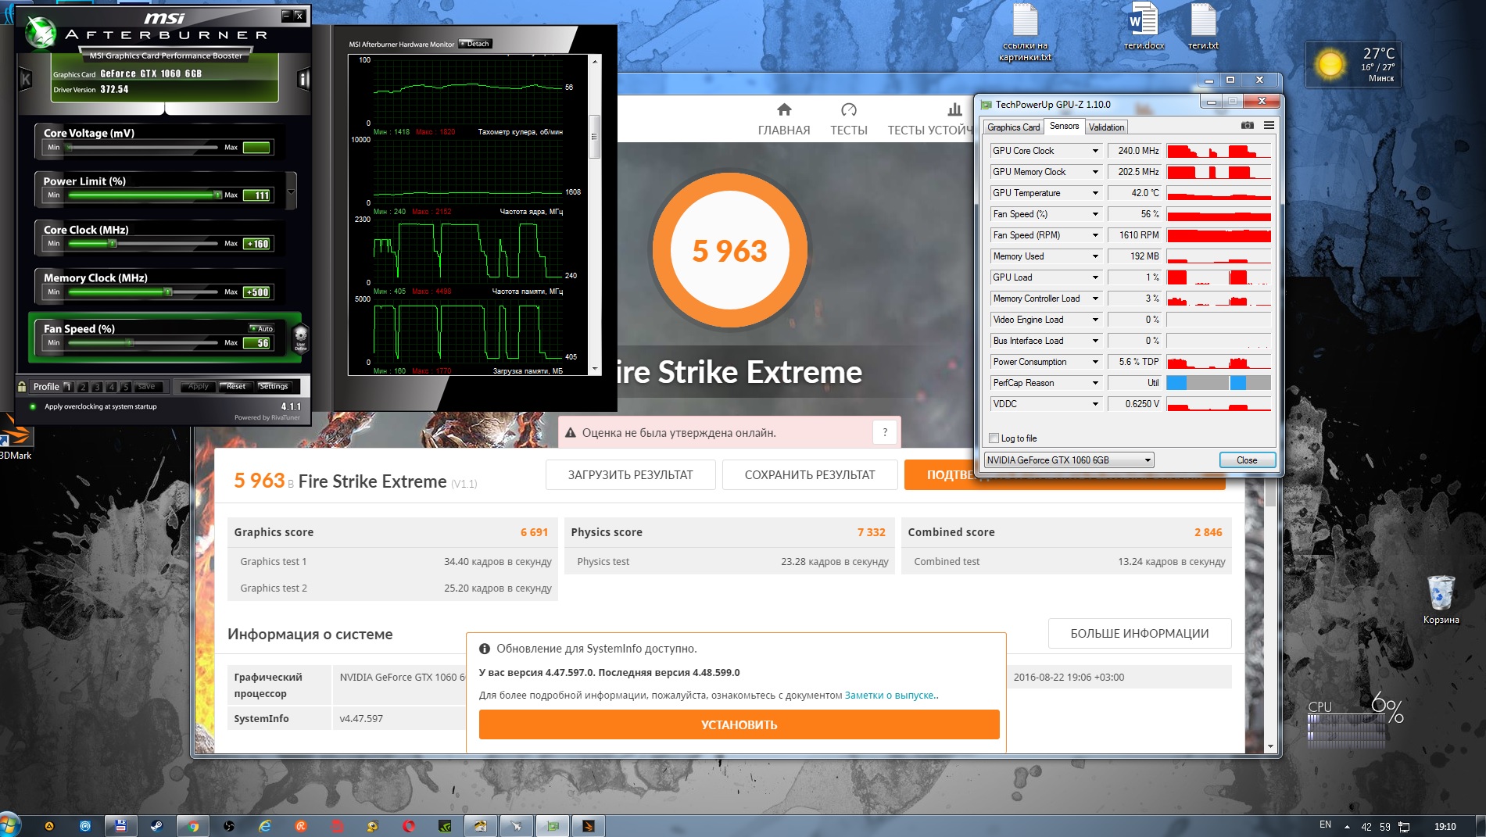Screen dimensions: 1486x837
Task: Switch to GPU-Z in the taskbar
Action: (553, 825)
